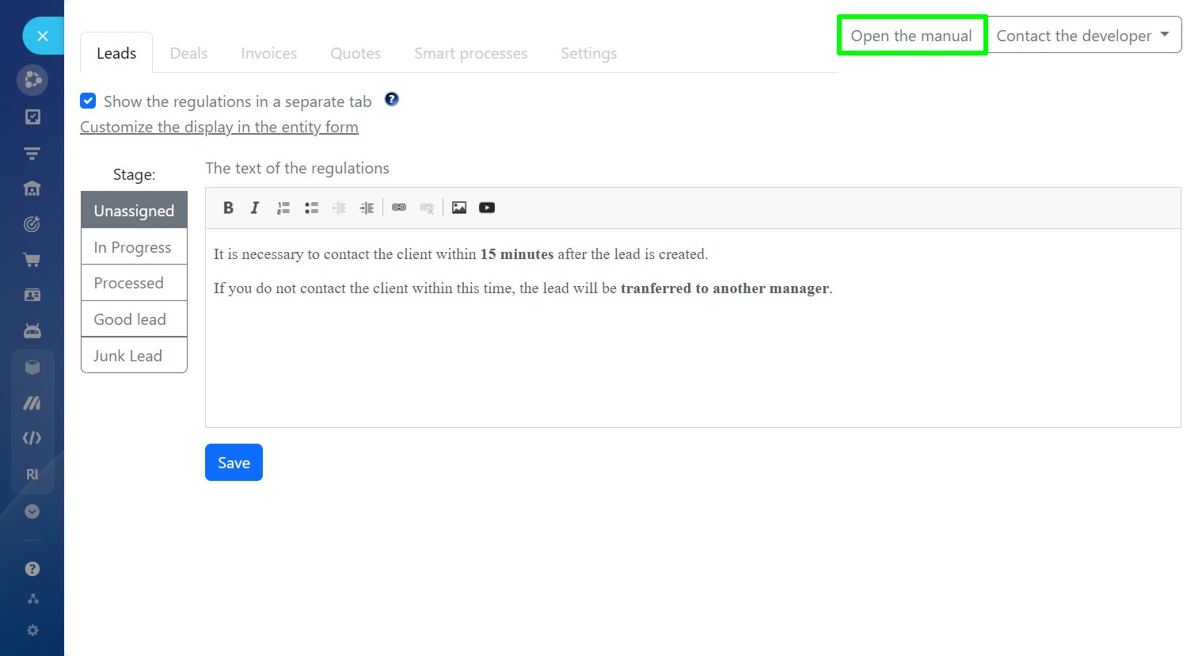The height and width of the screenshot is (656, 1198).
Task: Insert a bulleted list
Action: [311, 208]
